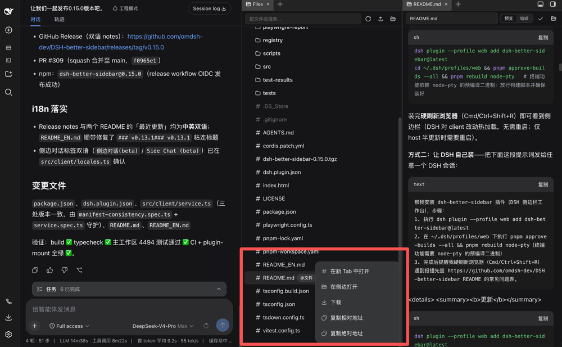
Task: Add a new tab next to README.md tab
Action: (x=458, y=4)
